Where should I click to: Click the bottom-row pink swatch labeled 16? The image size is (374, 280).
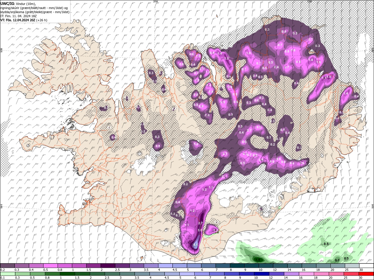[307, 274]
